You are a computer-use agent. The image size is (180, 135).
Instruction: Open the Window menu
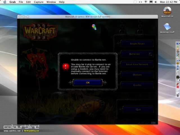point(51,2)
